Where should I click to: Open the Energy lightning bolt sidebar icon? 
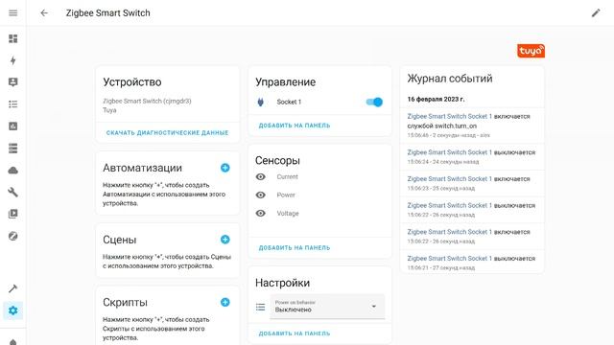pyautogui.click(x=12, y=60)
